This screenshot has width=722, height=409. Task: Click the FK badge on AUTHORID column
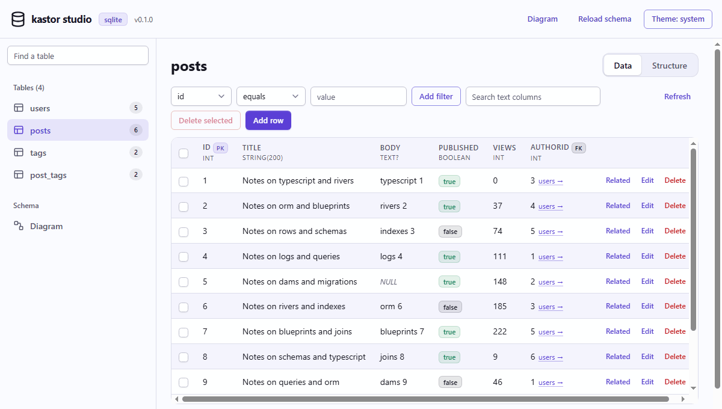pyautogui.click(x=579, y=148)
